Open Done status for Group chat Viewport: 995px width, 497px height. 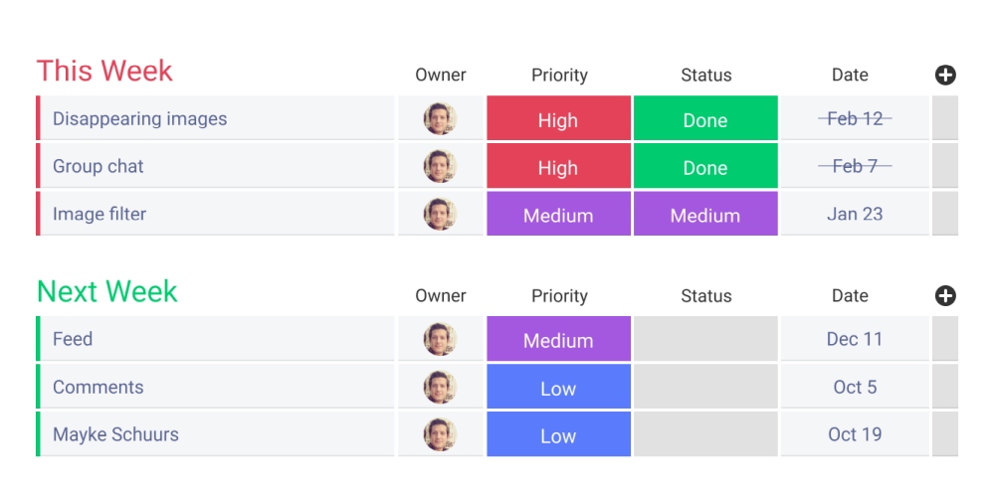(x=704, y=167)
